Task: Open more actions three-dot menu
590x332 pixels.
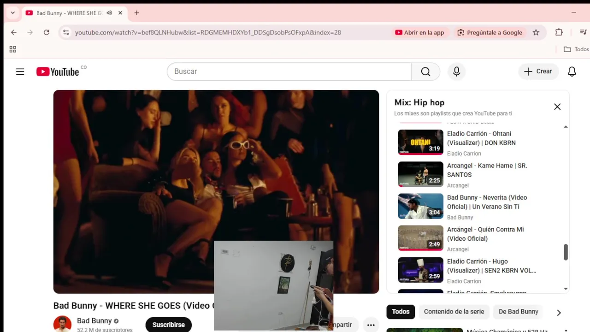Action: 371,325
